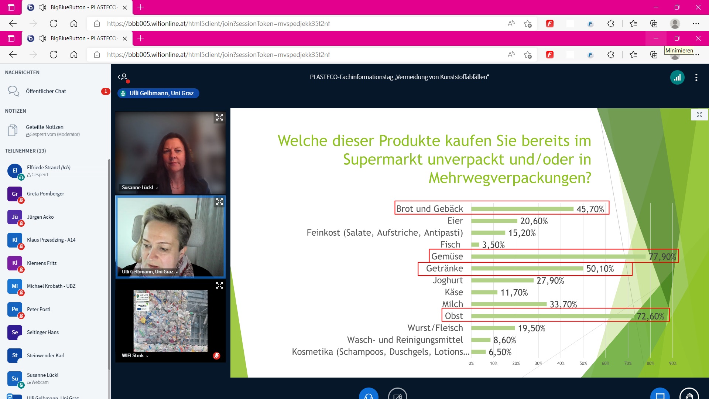
Task: Click the Su avatar of Susanne Lückl
Action: click(x=15, y=378)
